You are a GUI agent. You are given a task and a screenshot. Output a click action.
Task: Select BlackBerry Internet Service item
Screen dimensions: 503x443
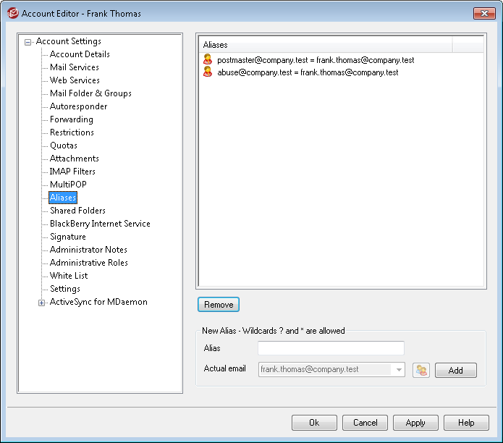[x=100, y=224]
